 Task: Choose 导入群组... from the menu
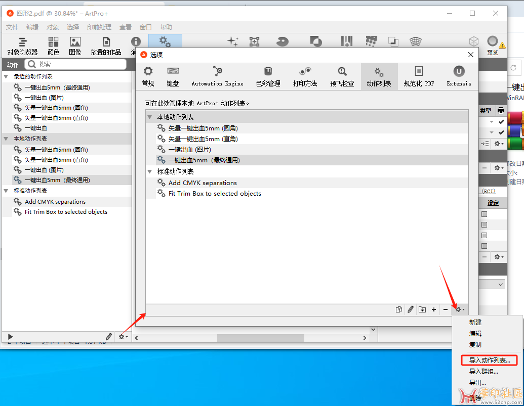483,371
